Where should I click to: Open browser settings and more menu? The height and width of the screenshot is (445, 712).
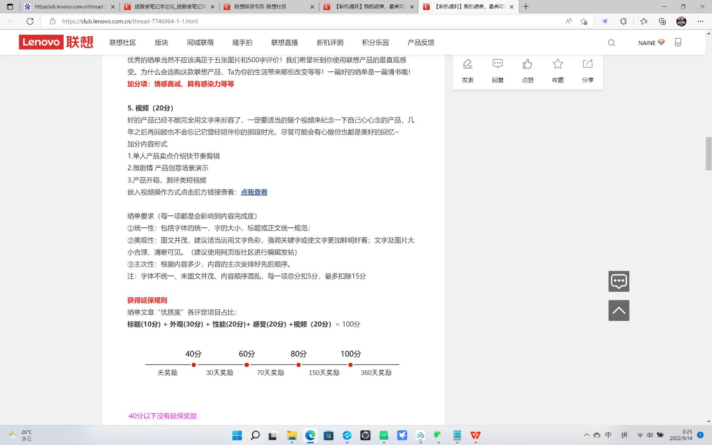coord(700,21)
